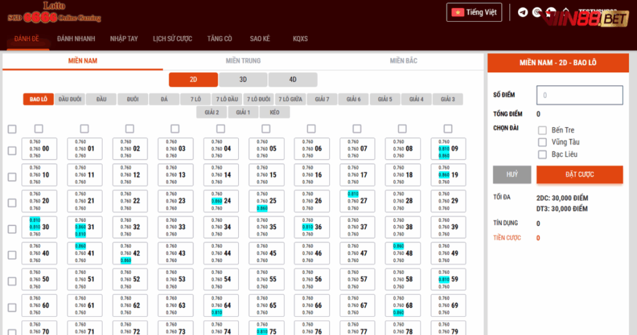Switch to the Miền Trung tab

243,61
